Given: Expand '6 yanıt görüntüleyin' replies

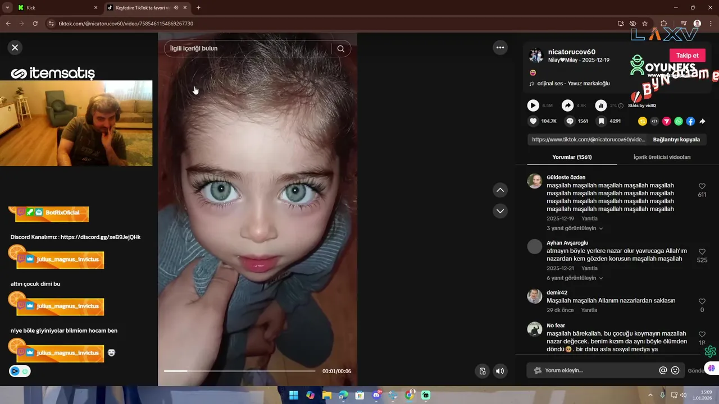Looking at the screenshot, I should (x=575, y=278).
